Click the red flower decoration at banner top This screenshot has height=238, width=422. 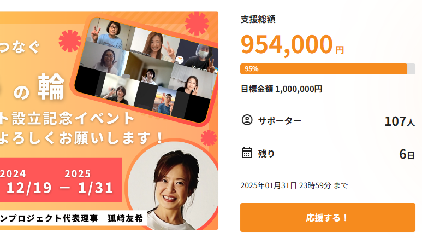(197, 24)
